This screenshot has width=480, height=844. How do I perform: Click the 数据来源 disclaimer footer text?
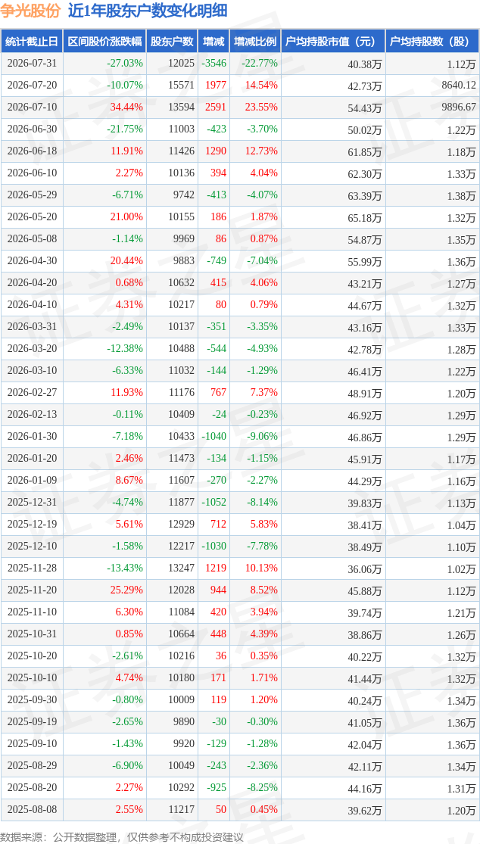122,834
